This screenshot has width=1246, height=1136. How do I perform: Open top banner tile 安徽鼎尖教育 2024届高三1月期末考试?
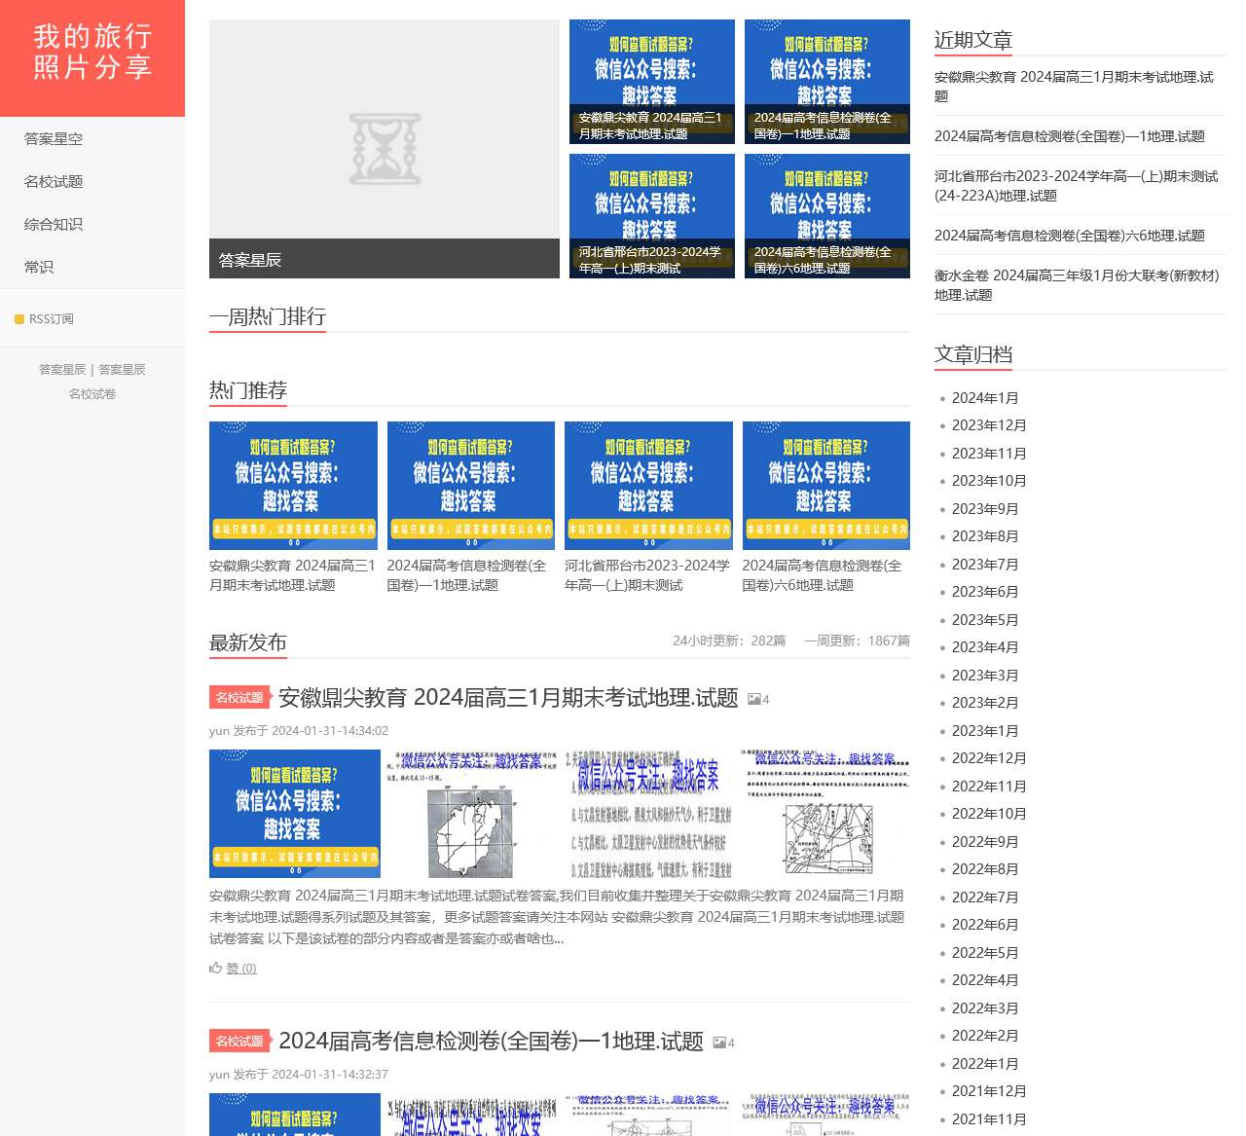coord(652,82)
